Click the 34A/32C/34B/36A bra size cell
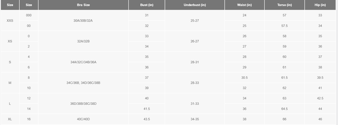338x125 pixels. tap(83, 62)
